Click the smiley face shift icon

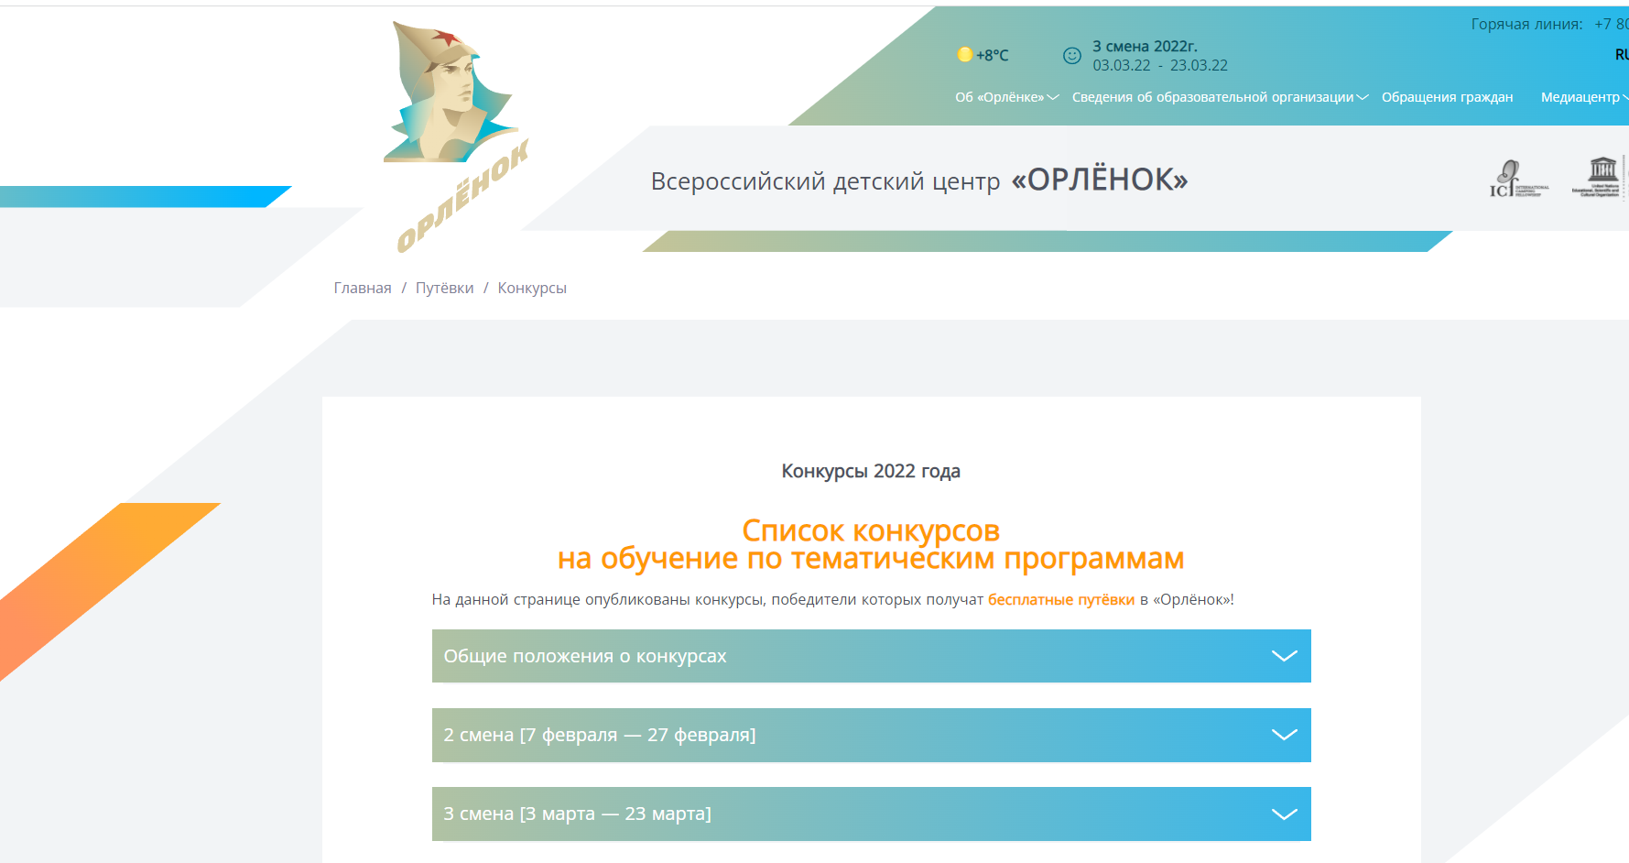point(1071,56)
